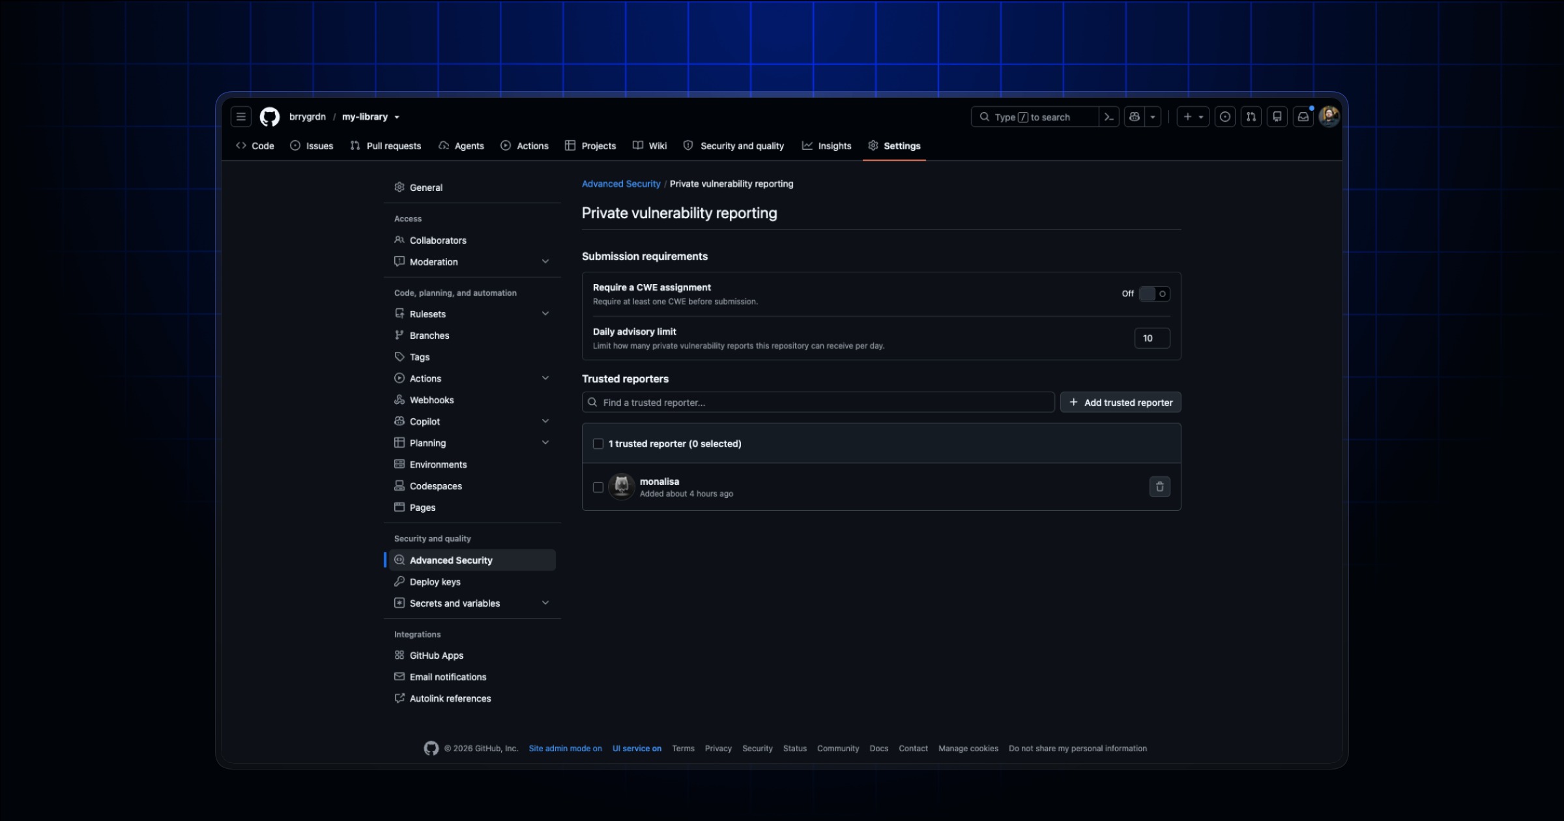Open Copilot chat icon in header

click(x=1135, y=117)
